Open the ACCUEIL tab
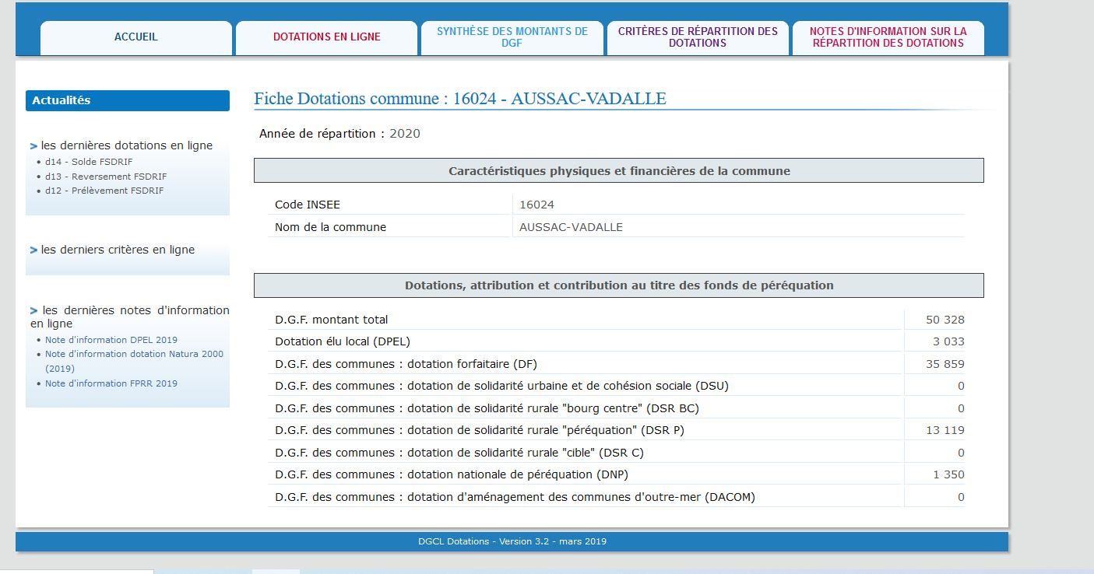The width and height of the screenshot is (1094, 574). click(135, 37)
